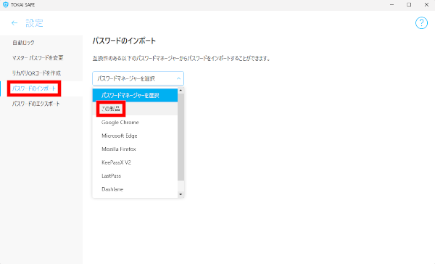Screen dimensions: 435x264
Task: Select KeePassX V2 from the list
Action: coord(135,162)
